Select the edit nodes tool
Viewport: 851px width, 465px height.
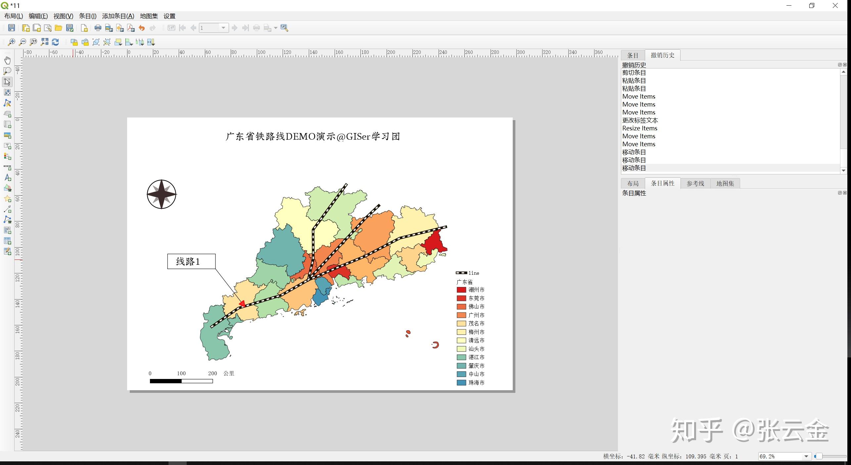(7, 103)
